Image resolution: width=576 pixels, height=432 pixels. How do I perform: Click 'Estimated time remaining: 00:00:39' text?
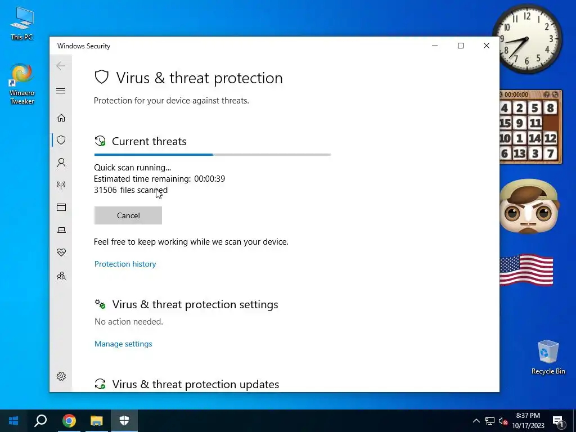click(159, 179)
